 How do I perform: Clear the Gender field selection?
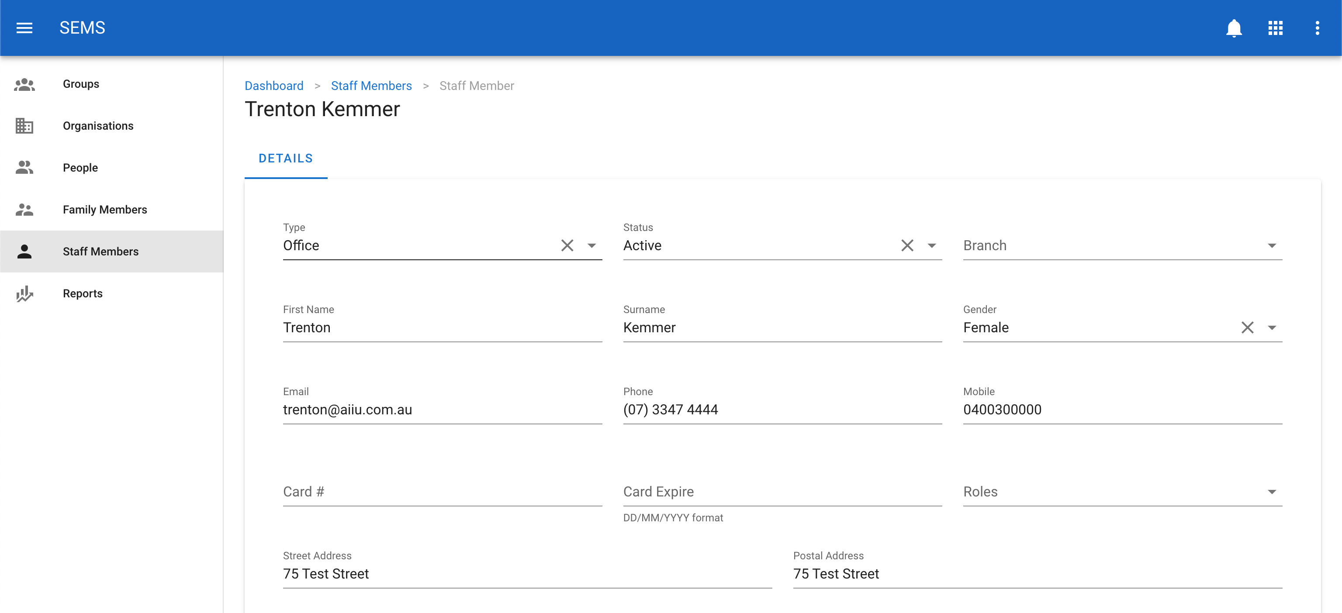[1247, 327]
